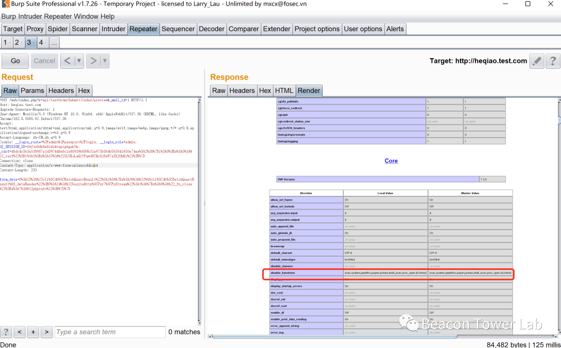
Task: Click the + search options button
Action: point(33,332)
